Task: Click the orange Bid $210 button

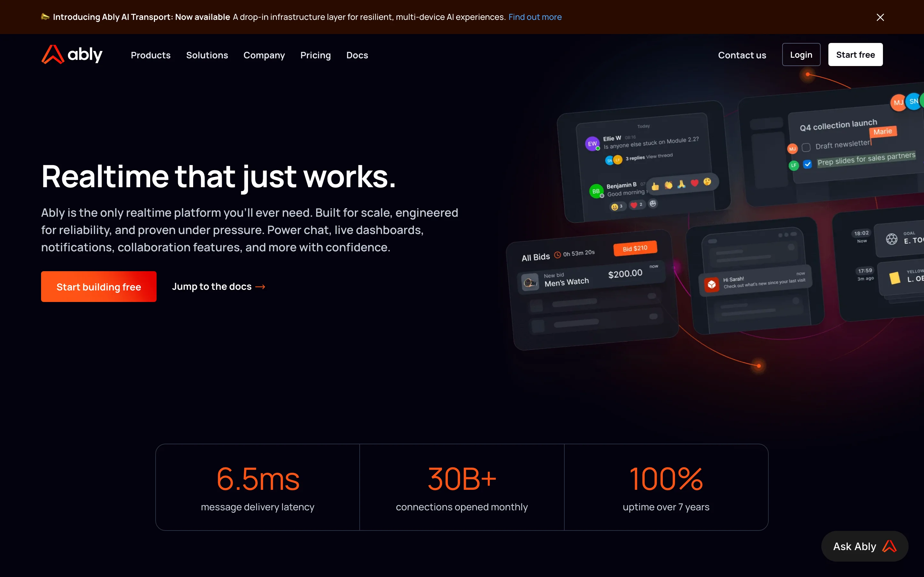Action: coord(635,248)
